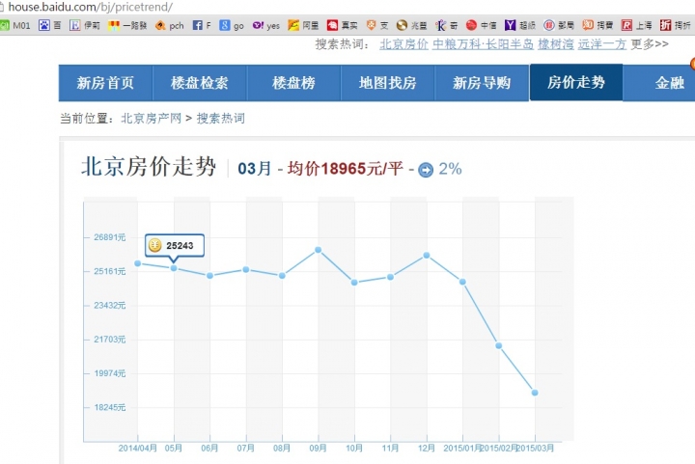Click the 06月 data point
This screenshot has height=464, width=695.
(210, 275)
